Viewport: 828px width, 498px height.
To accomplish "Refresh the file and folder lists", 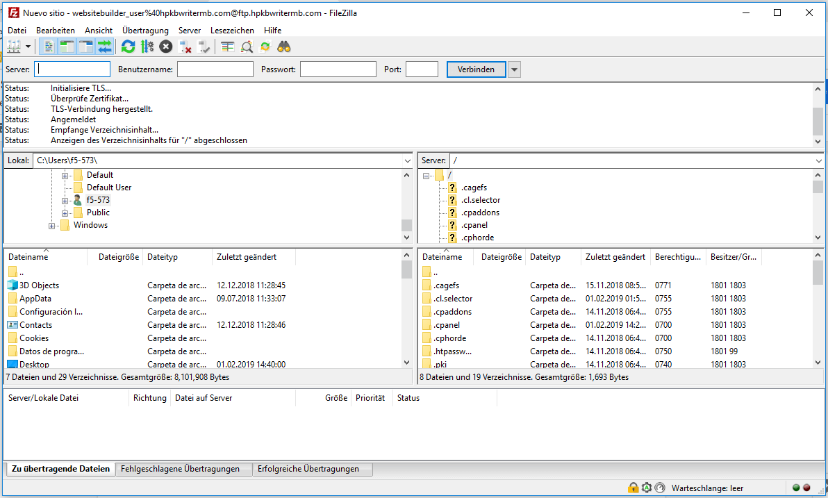I will point(128,47).
